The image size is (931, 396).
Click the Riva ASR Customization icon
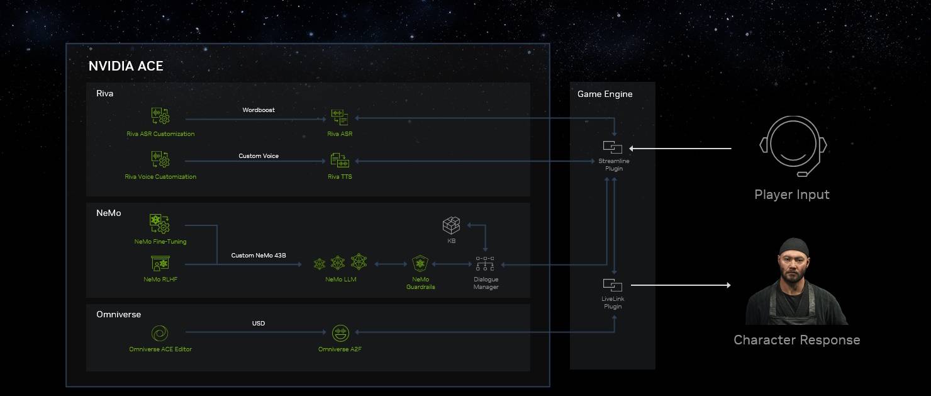[x=160, y=117]
